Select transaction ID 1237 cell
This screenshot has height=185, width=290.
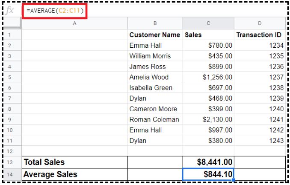point(260,77)
